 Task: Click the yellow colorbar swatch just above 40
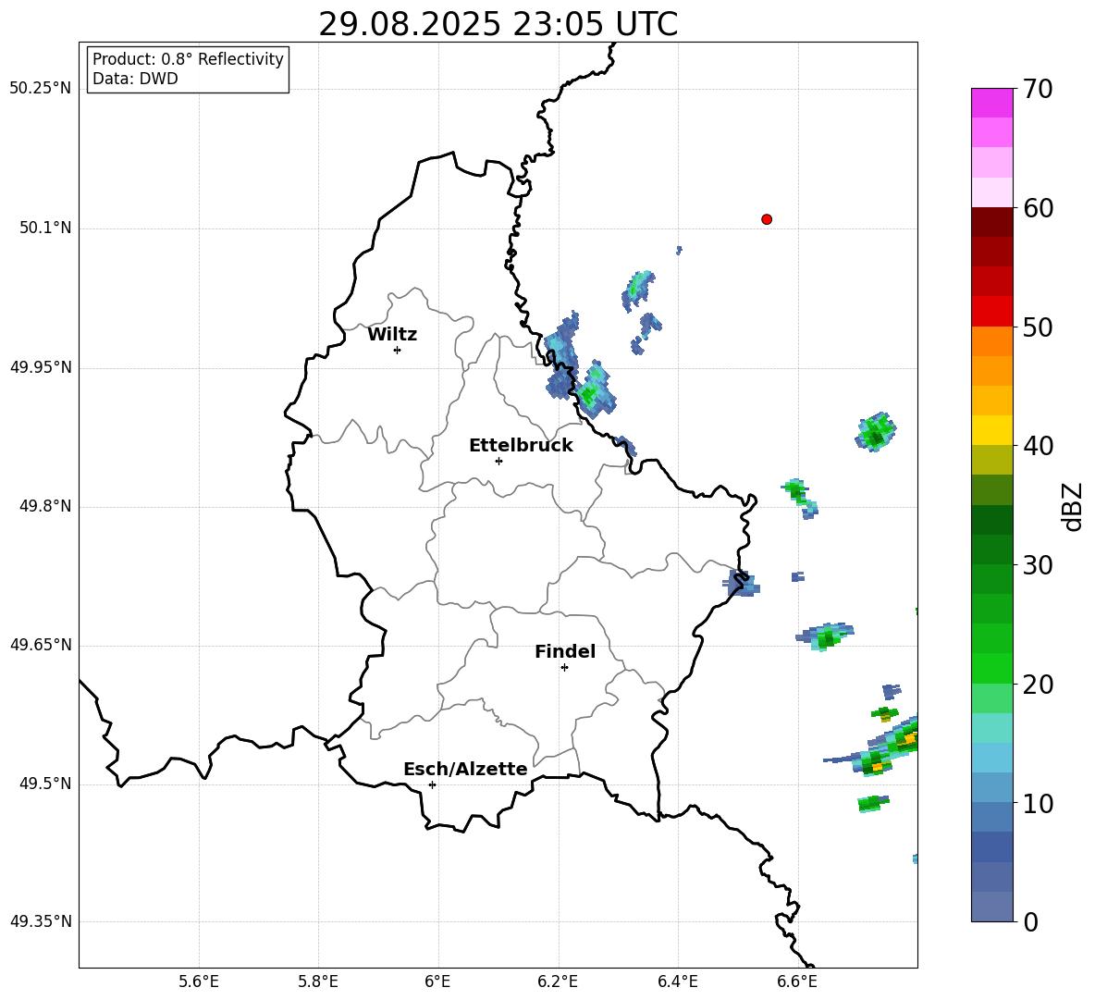point(992,430)
